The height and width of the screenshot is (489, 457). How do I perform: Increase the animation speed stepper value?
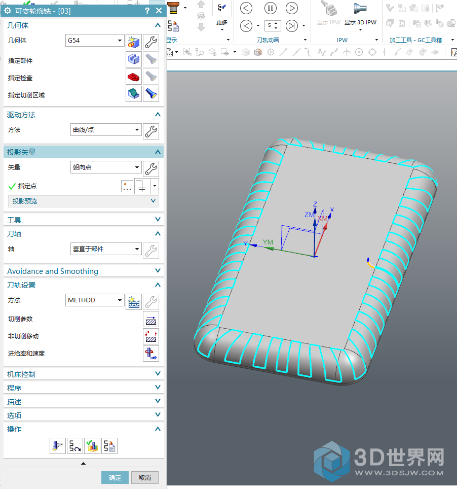coord(276,23)
